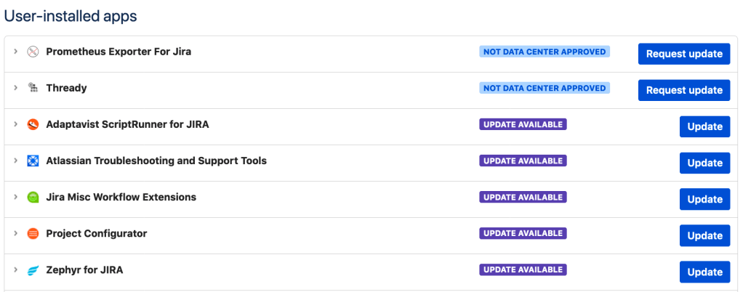Request update for Prometheus Exporter For Jira
This screenshot has height=292, width=743.
pos(683,54)
